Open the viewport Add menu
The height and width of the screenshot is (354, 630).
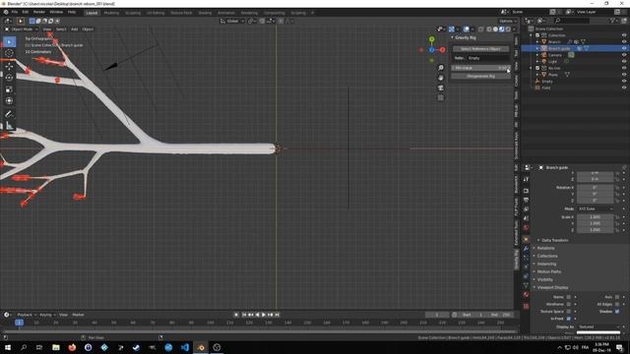coord(75,29)
